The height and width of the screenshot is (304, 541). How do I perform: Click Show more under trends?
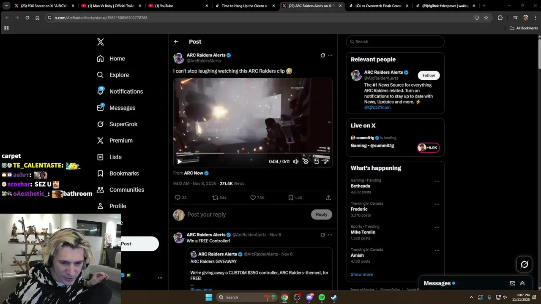(362, 274)
